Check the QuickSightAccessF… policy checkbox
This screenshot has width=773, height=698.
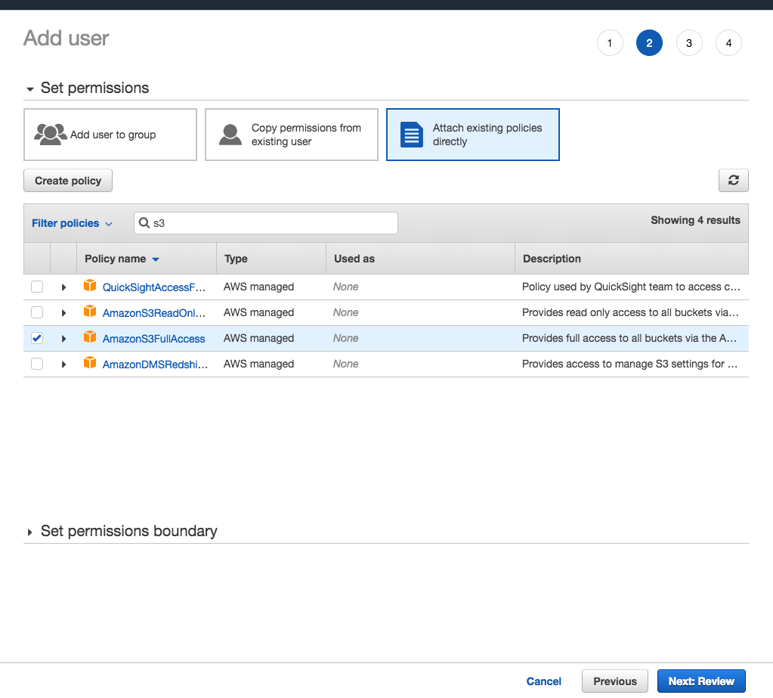(37, 287)
